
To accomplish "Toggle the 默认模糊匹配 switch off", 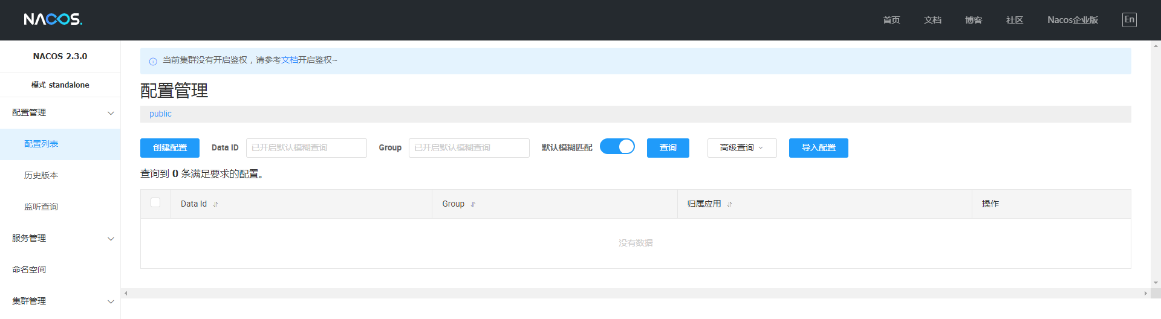I will click(617, 147).
